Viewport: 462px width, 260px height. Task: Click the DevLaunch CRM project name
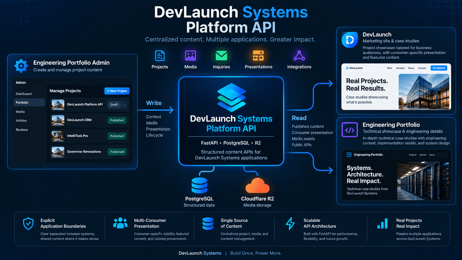[x=79, y=120]
